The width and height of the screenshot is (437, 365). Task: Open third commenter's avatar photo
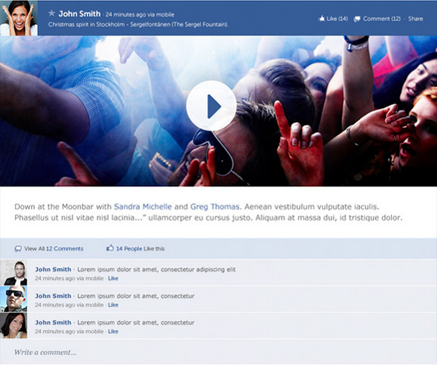pos(15,326)
